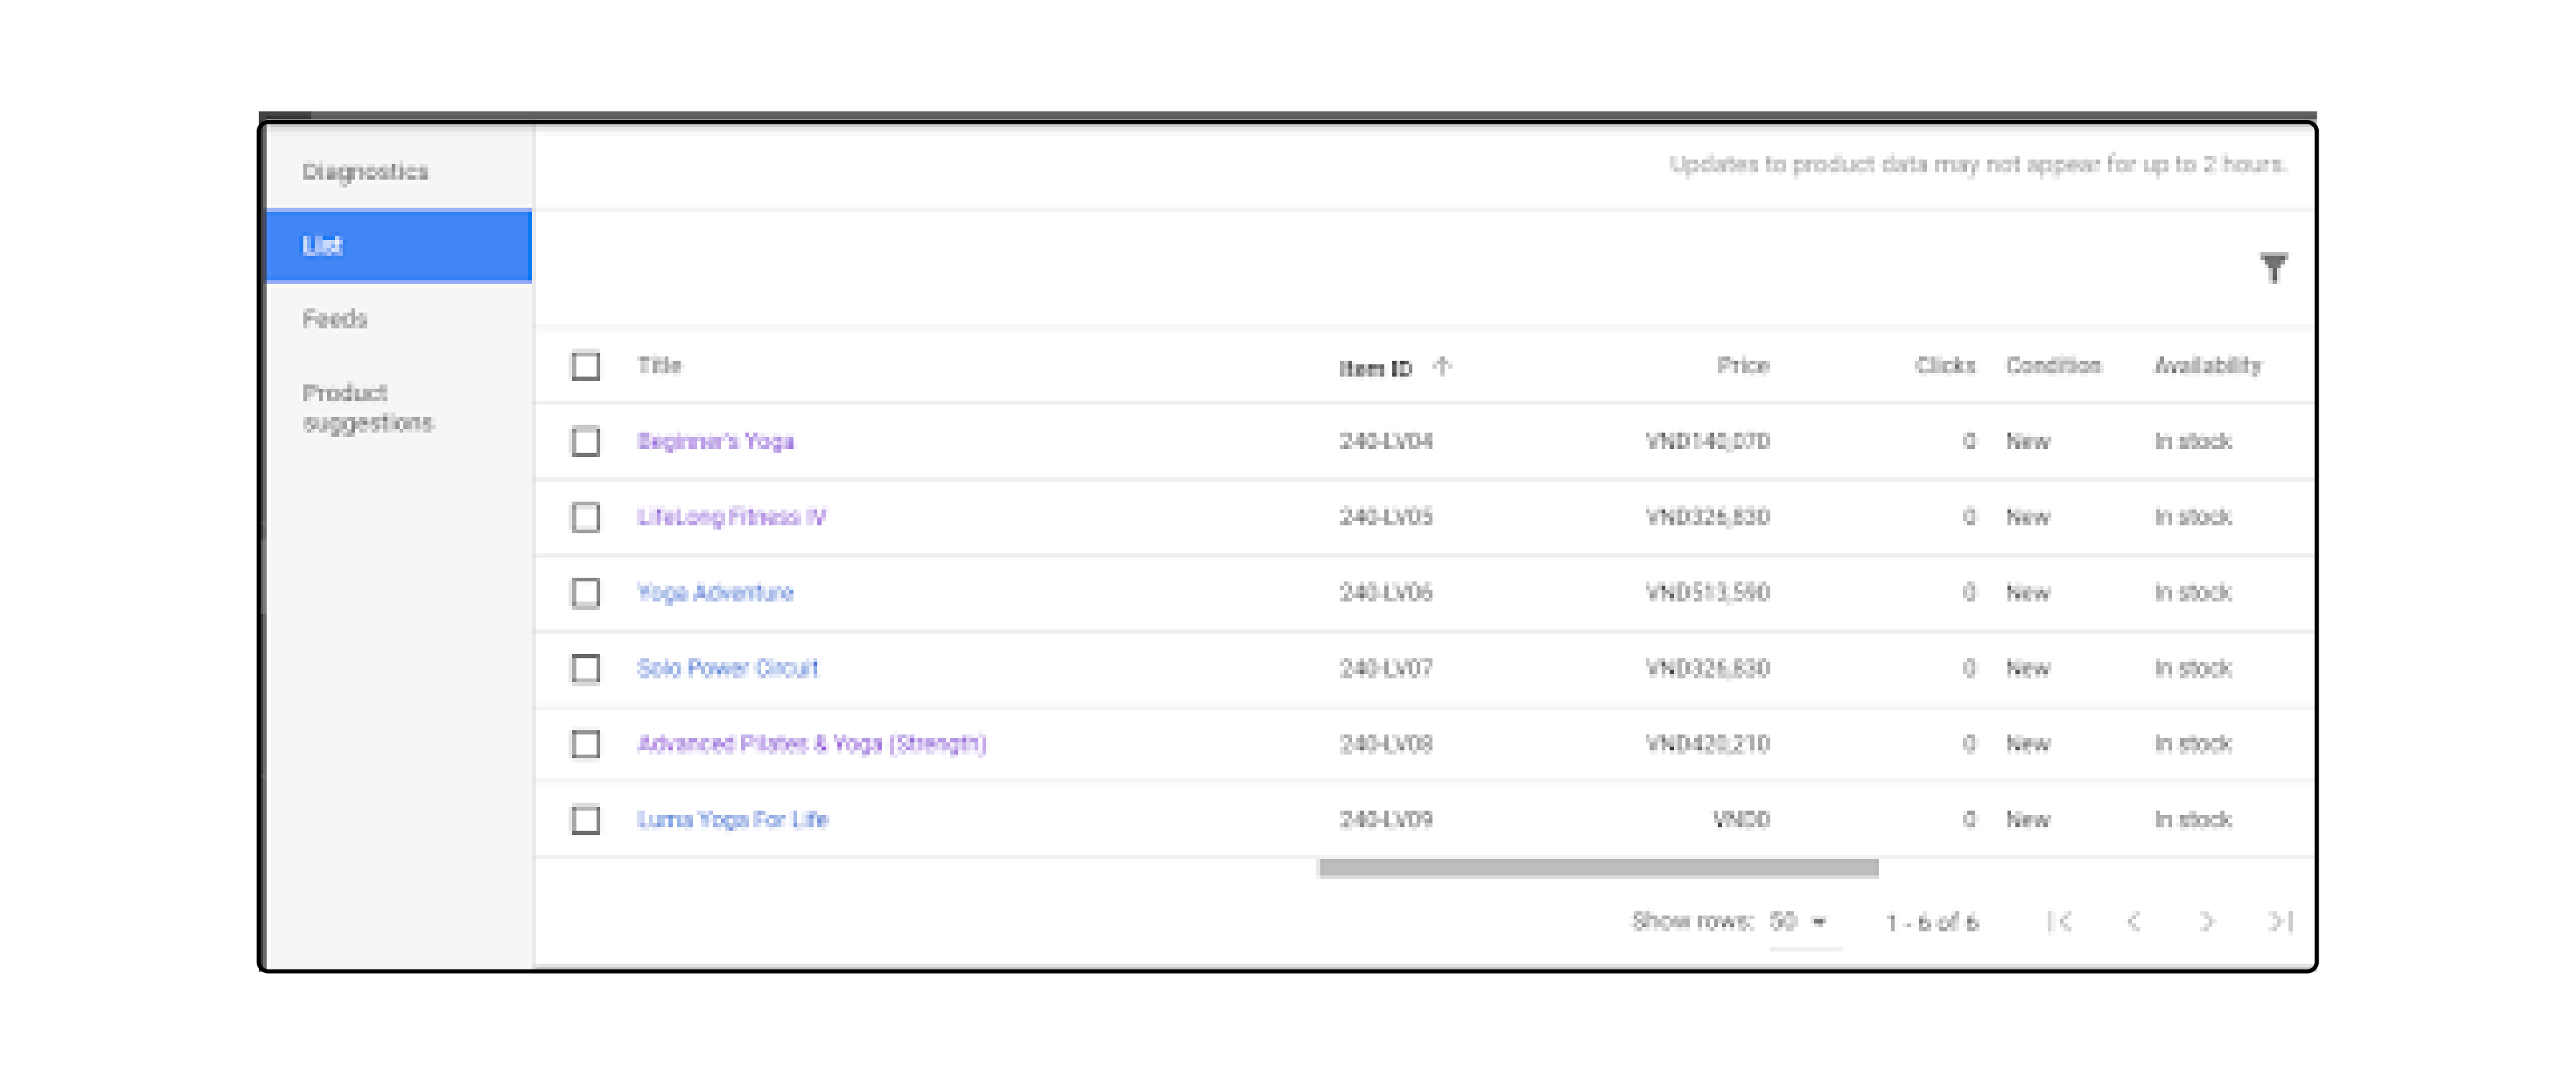Open the Beginner's Yoga product link

coord(715,441)
